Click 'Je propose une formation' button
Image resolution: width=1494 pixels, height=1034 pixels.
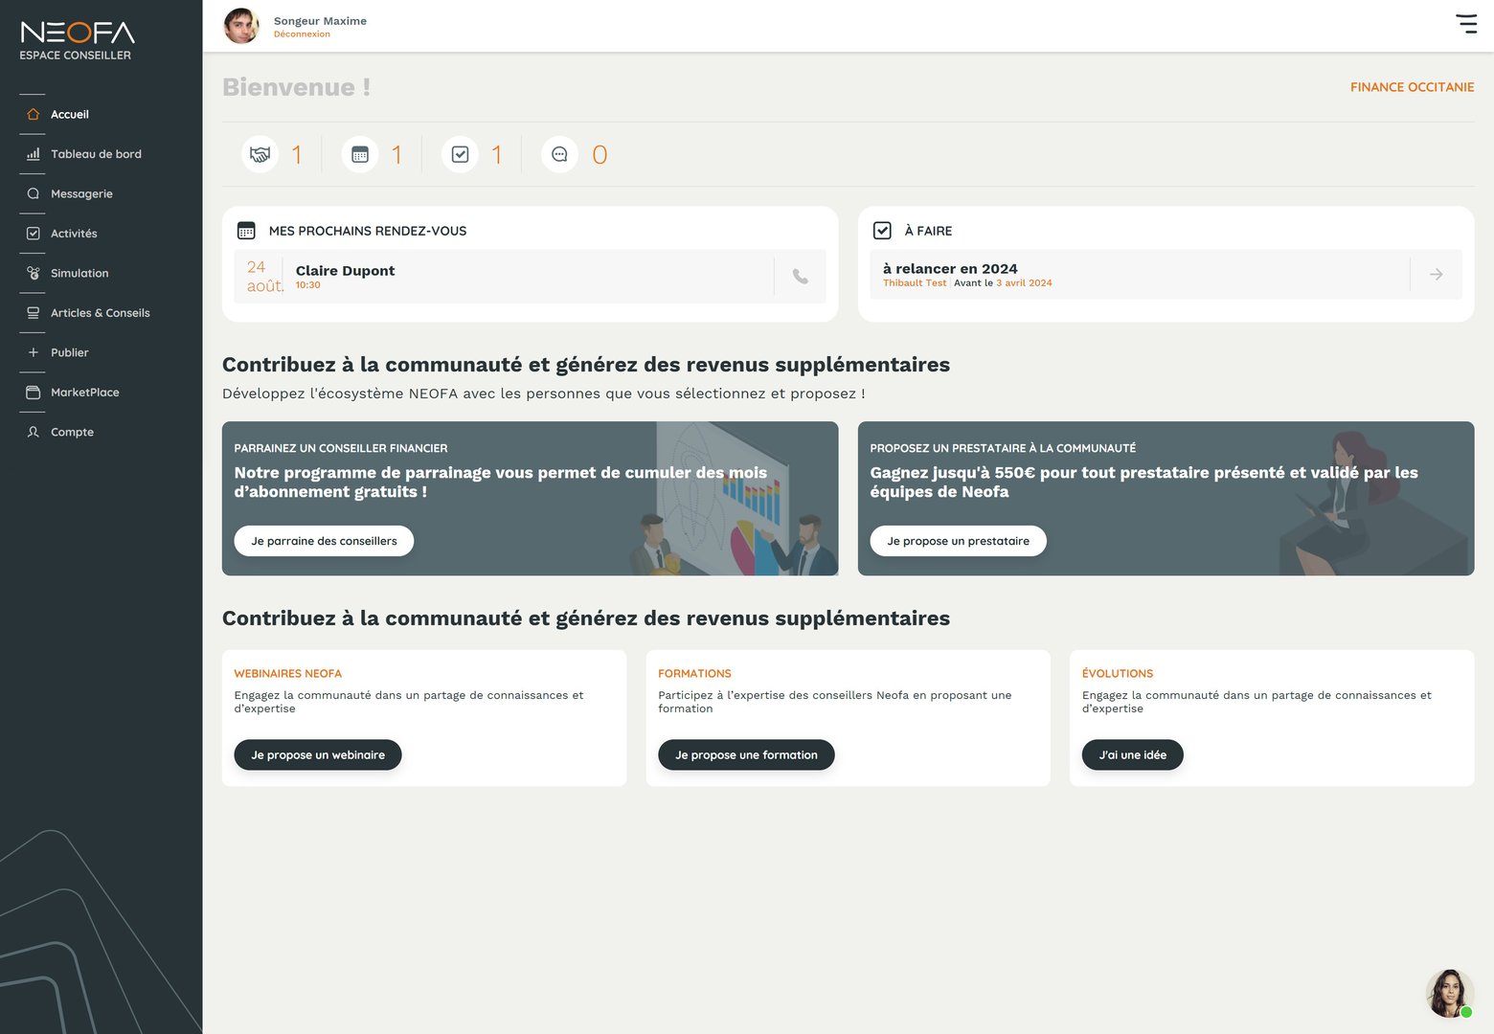[x=746, y=755]
